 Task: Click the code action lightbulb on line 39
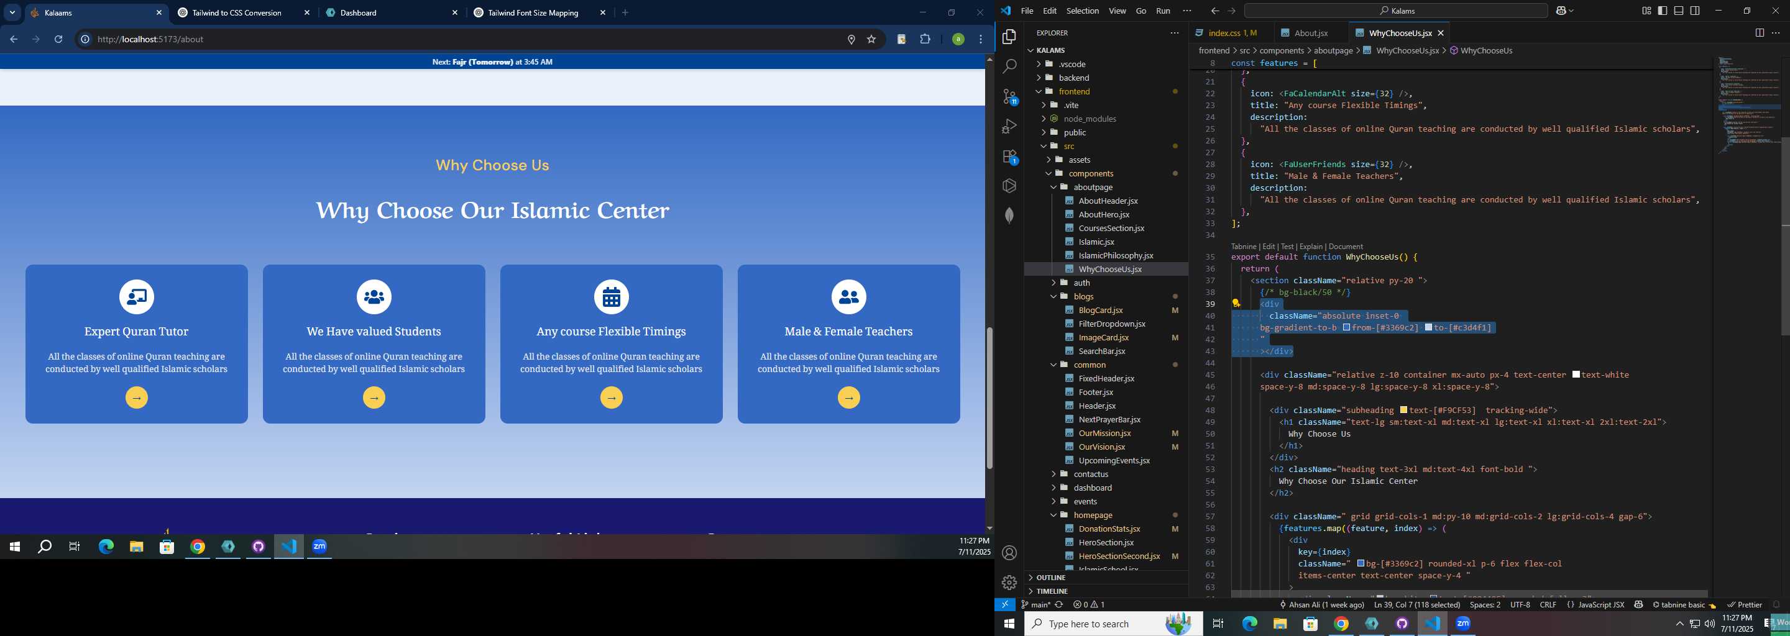coord(1236,302)
